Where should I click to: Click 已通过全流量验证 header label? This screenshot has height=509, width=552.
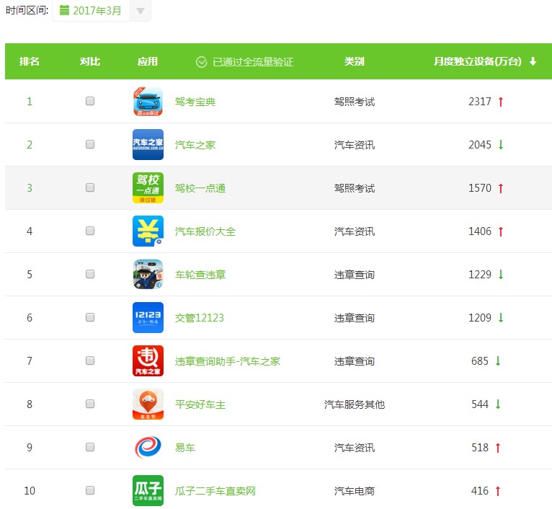[x=253, y=62]
